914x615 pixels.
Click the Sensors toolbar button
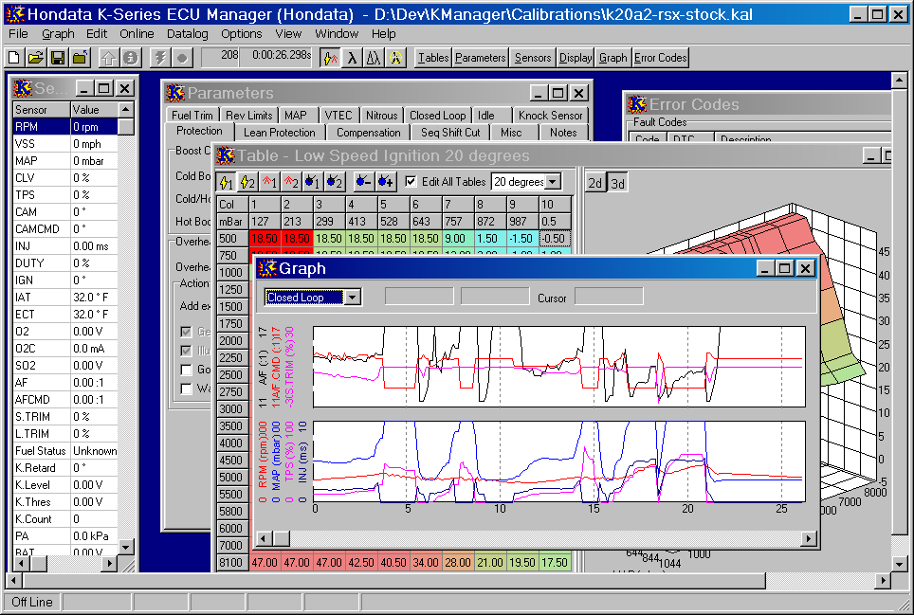(x=532, y=58)
